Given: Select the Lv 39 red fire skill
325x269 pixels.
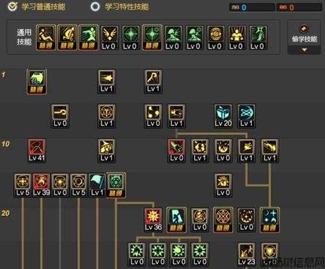Looking at the screenshot, I should pos(42,185).
